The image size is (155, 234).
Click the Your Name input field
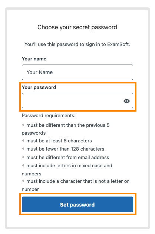coord(77,72)
